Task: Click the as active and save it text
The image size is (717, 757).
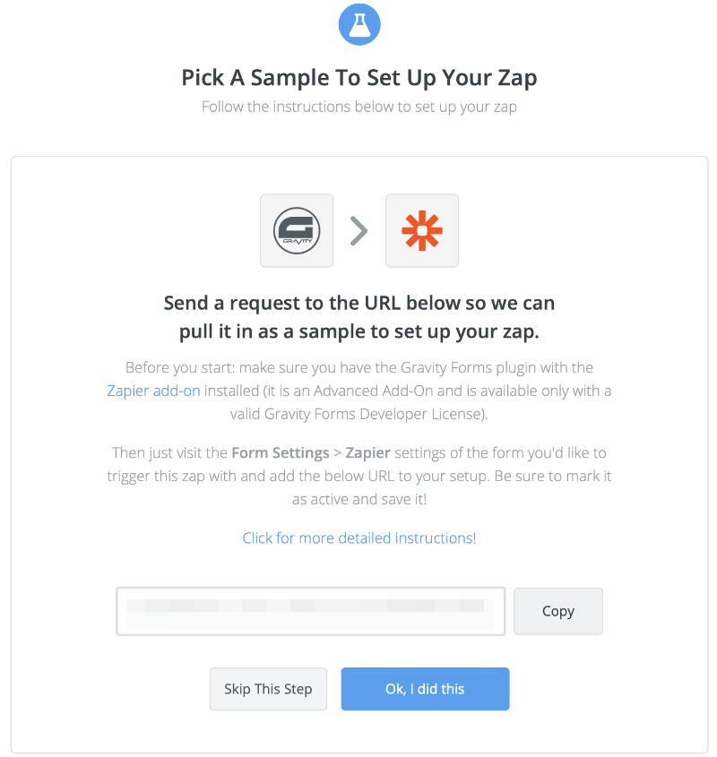Action: tap(359, 499)
